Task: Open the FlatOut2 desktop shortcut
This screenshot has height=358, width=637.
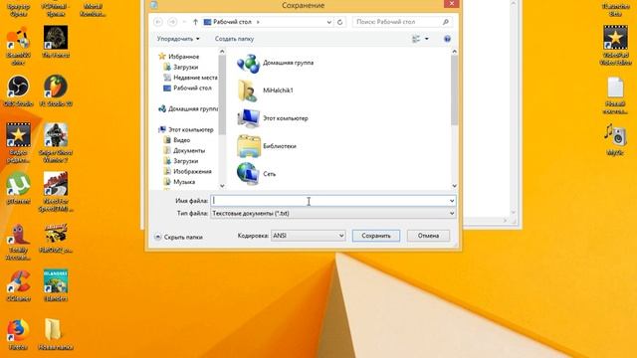Action: pyautogui.click(x=56, y=238)
